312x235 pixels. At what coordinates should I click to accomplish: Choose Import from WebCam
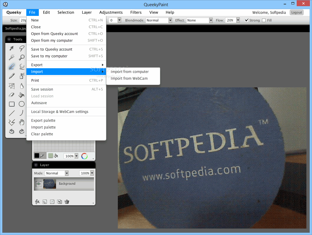point(133,79)
